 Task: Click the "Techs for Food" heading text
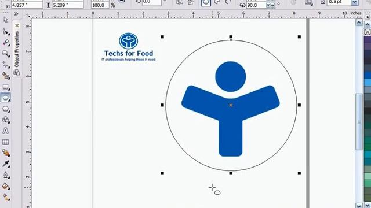point(129,54)
